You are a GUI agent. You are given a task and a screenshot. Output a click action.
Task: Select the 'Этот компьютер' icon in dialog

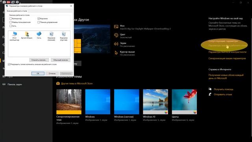15,36
